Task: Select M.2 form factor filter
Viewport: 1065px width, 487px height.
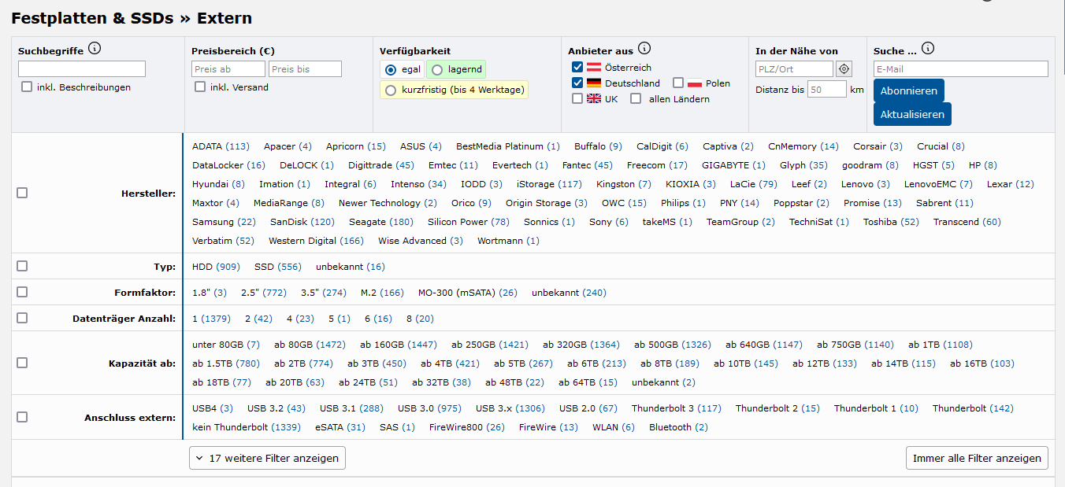Action: (382, 293)
